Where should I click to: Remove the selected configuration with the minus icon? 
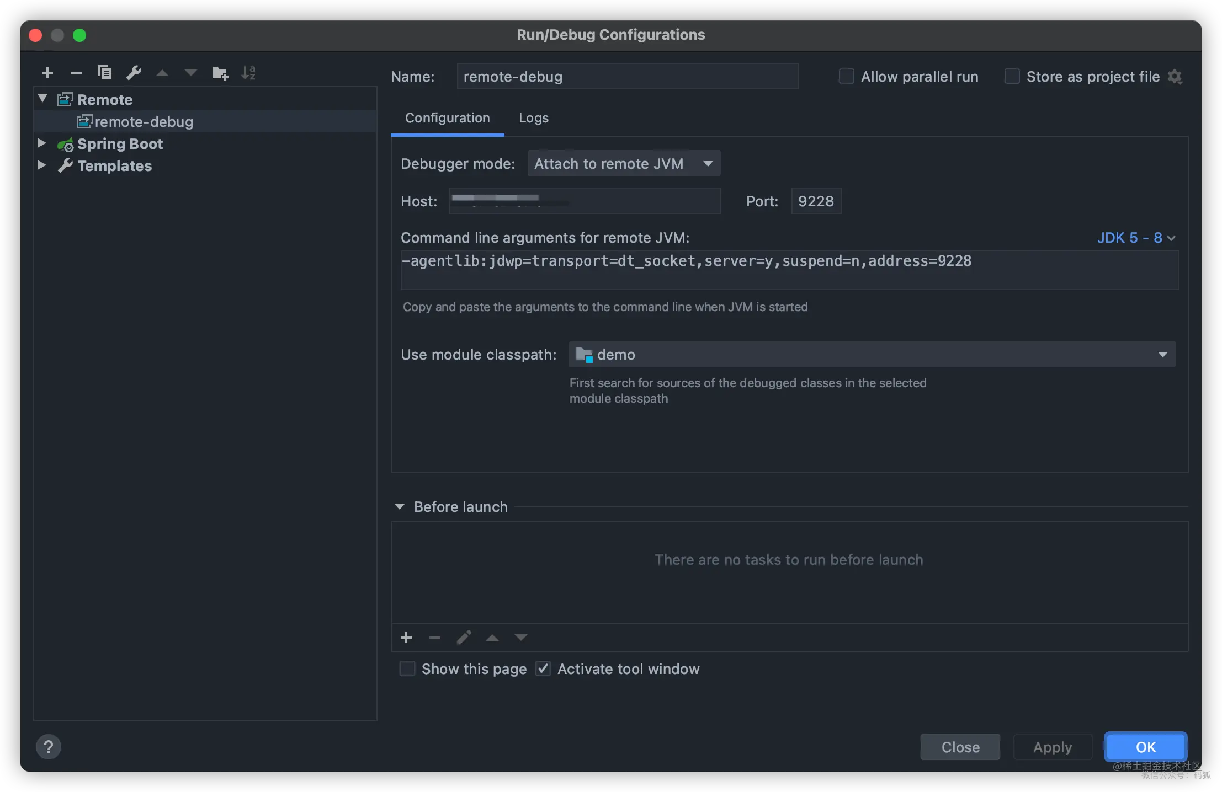click(76, 73)
